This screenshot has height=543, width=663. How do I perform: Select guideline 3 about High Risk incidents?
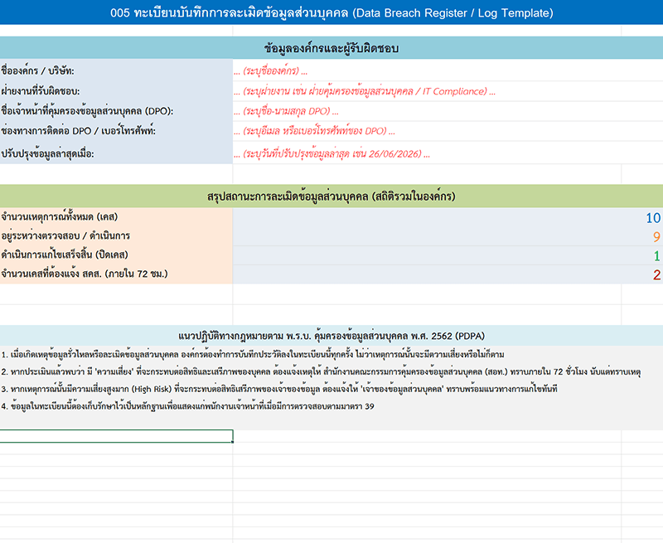pyautogui.click(x=279, y=389)
